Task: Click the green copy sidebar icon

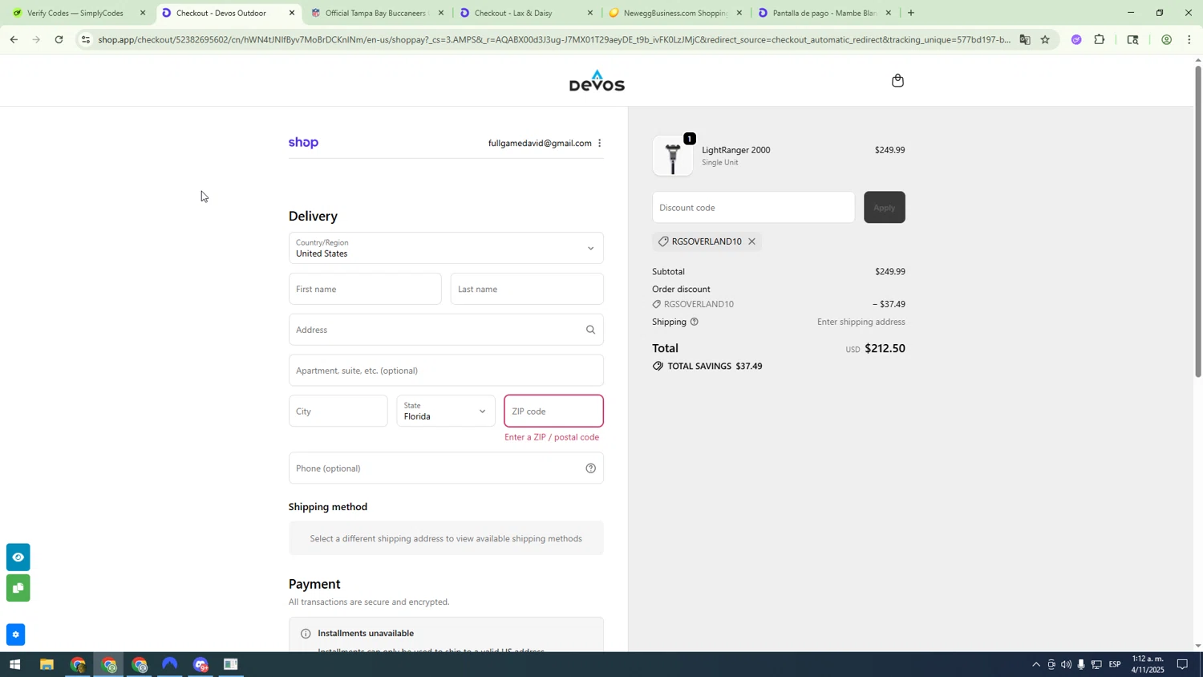Action: pos(18,588)
